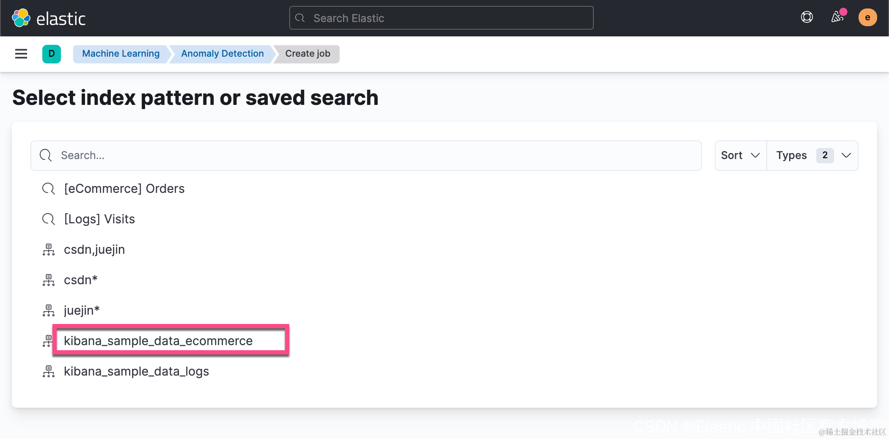The image size is (889, 439).
Task: Select the juejin* index pattern
Action: 82,310
